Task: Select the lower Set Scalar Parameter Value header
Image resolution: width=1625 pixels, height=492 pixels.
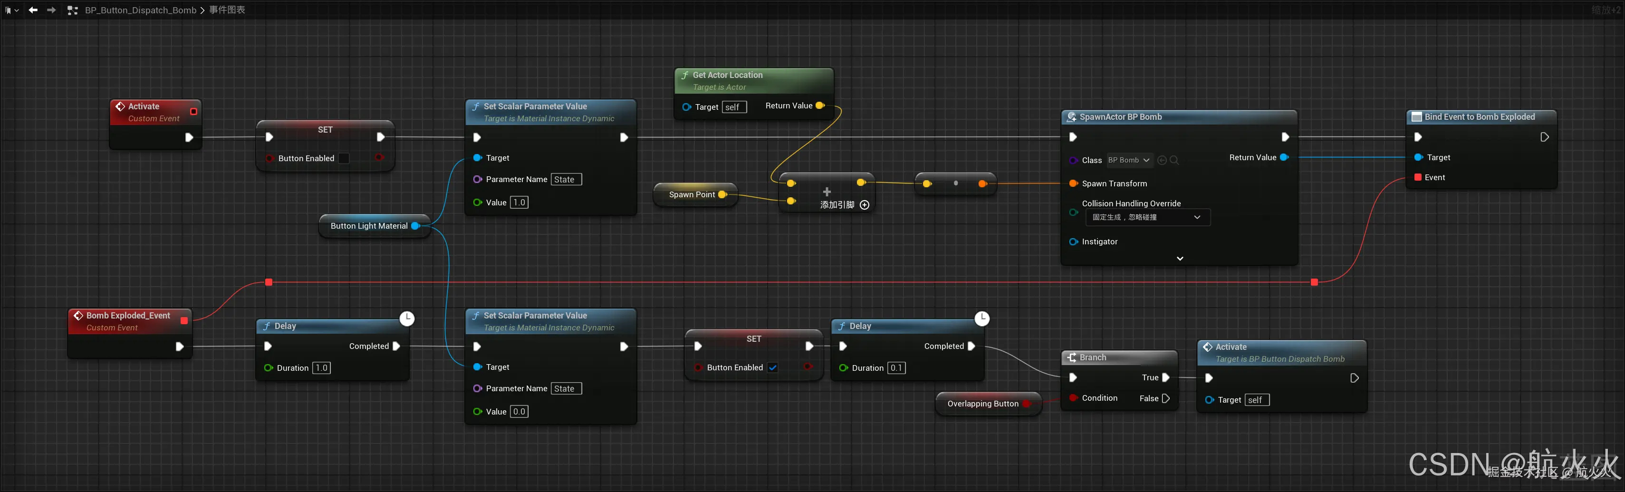Action: (551, 322)
